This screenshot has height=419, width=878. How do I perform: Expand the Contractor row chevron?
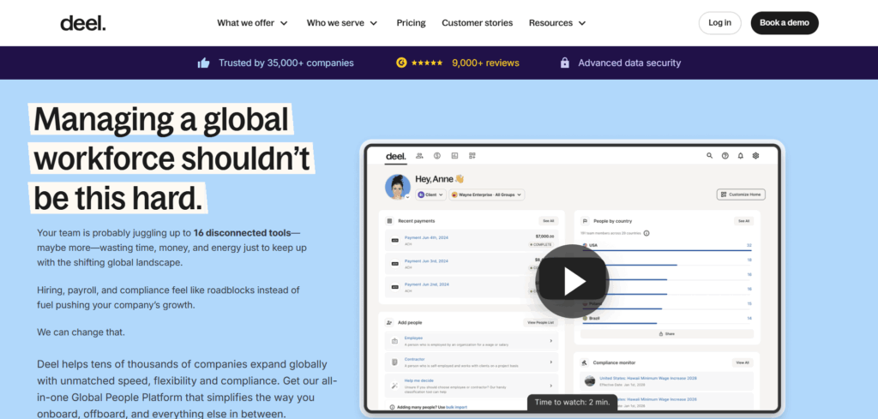tap(550, 362)
